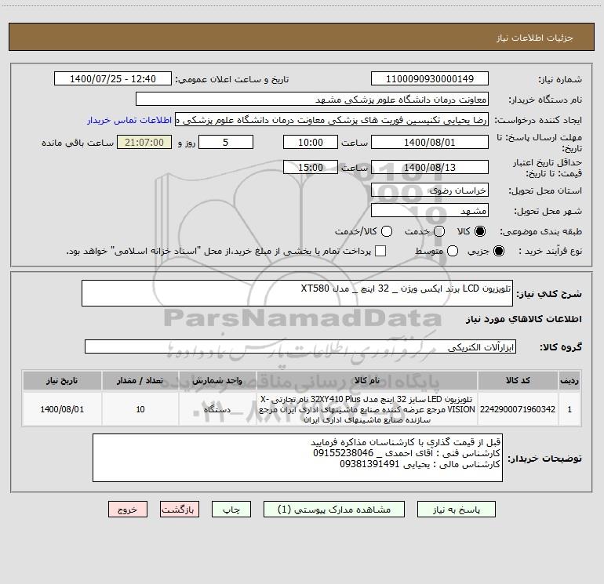Image resolution: width=604 pixels, height=584 pixels.
Task: Select the کالا/خدمت radio button
Action: tap(387, 231)
